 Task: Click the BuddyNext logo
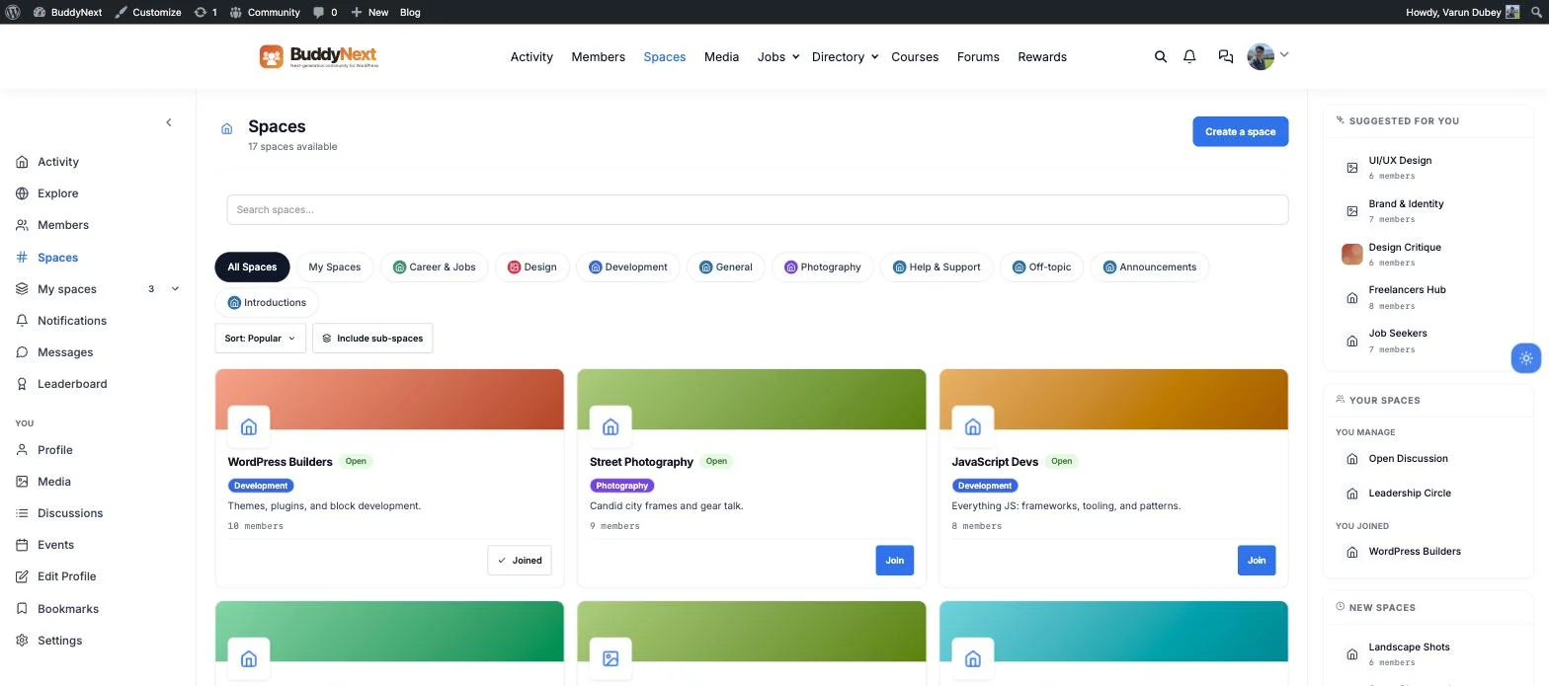pyautogui.click(x=319, y=56)
